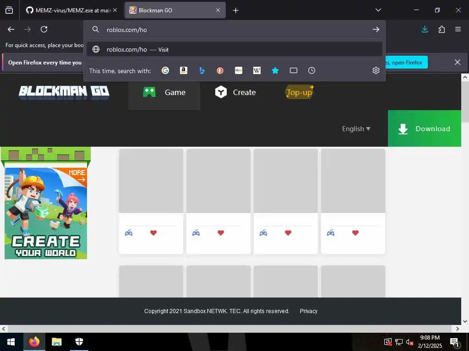Click the green Download button
Image resolution: width=469 pixels, height=351 pixels.
point(425,128)
